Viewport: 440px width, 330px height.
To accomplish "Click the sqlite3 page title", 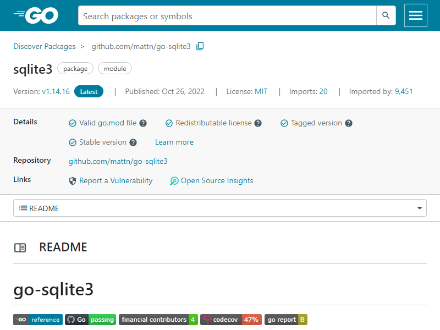I will tap(33, 69).
